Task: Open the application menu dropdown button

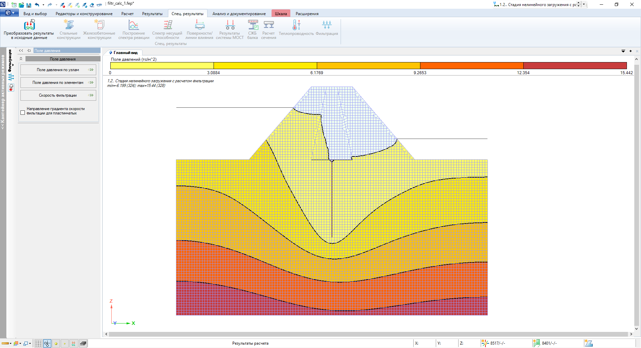Action: click(9, 13)
